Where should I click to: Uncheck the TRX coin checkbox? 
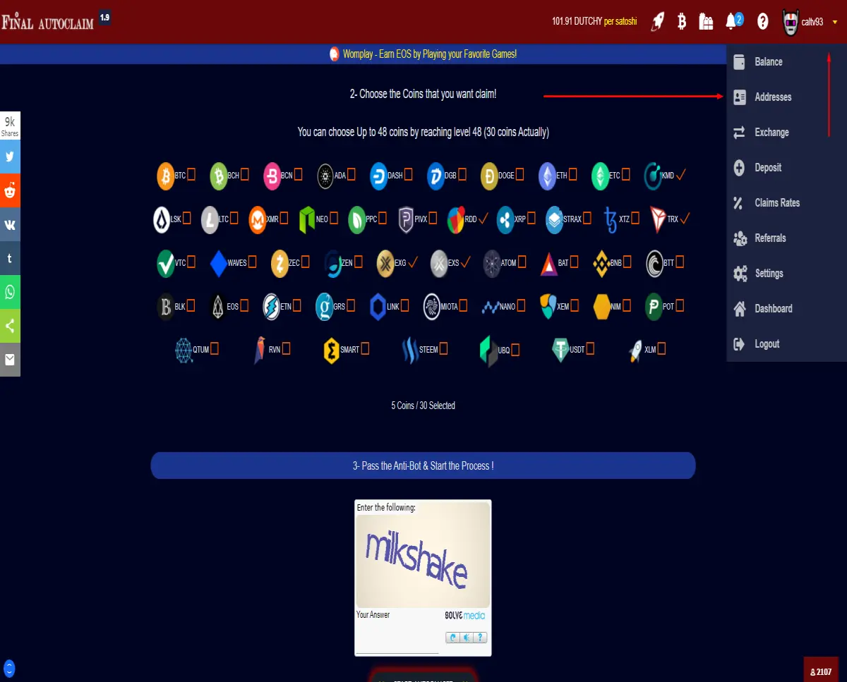click(684, 219)
